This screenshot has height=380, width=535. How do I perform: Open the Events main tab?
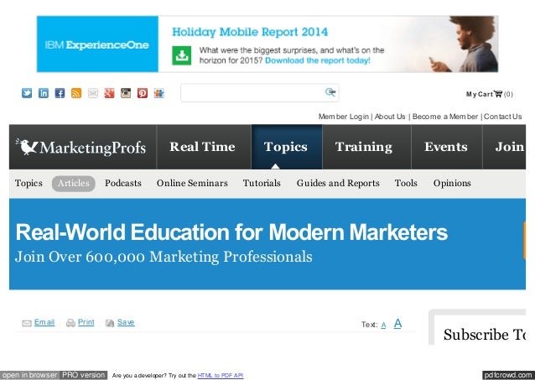tap(446, 147)
